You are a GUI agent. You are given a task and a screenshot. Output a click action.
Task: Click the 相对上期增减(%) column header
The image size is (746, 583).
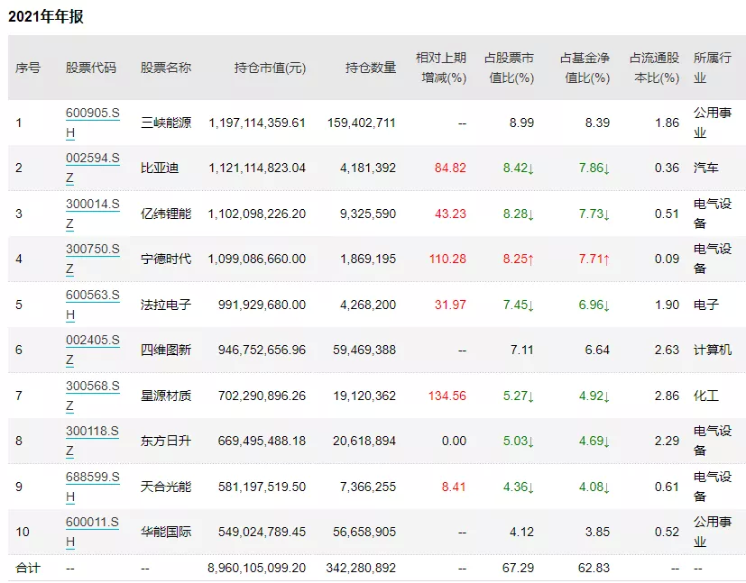pyautogui.click(x=441, y=68)
